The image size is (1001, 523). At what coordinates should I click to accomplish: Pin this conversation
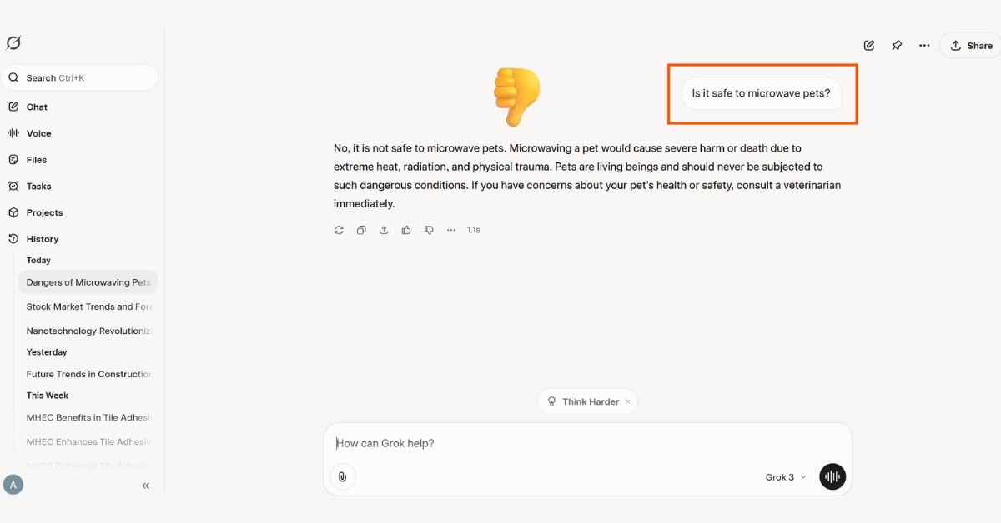897,46
